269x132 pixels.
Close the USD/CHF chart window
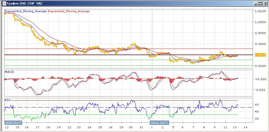coord(265,3)
